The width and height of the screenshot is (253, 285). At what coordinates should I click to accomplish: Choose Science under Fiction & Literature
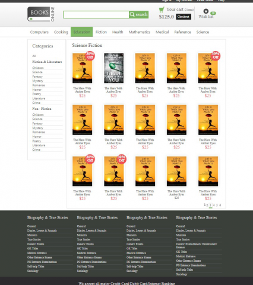[37, 72]
